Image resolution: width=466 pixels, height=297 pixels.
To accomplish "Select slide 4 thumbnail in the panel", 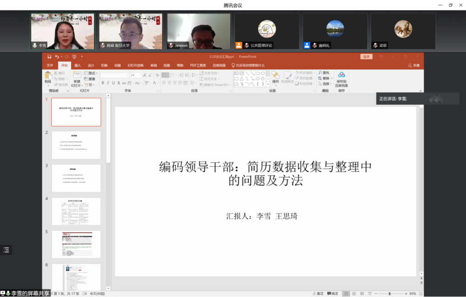I will point(76,211).
